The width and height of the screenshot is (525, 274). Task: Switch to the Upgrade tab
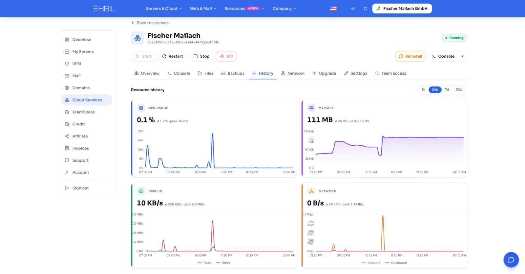click(324, 73)
